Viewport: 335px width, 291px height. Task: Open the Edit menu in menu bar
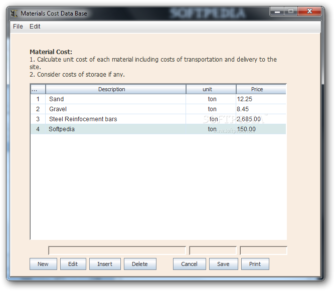point(35,27)
